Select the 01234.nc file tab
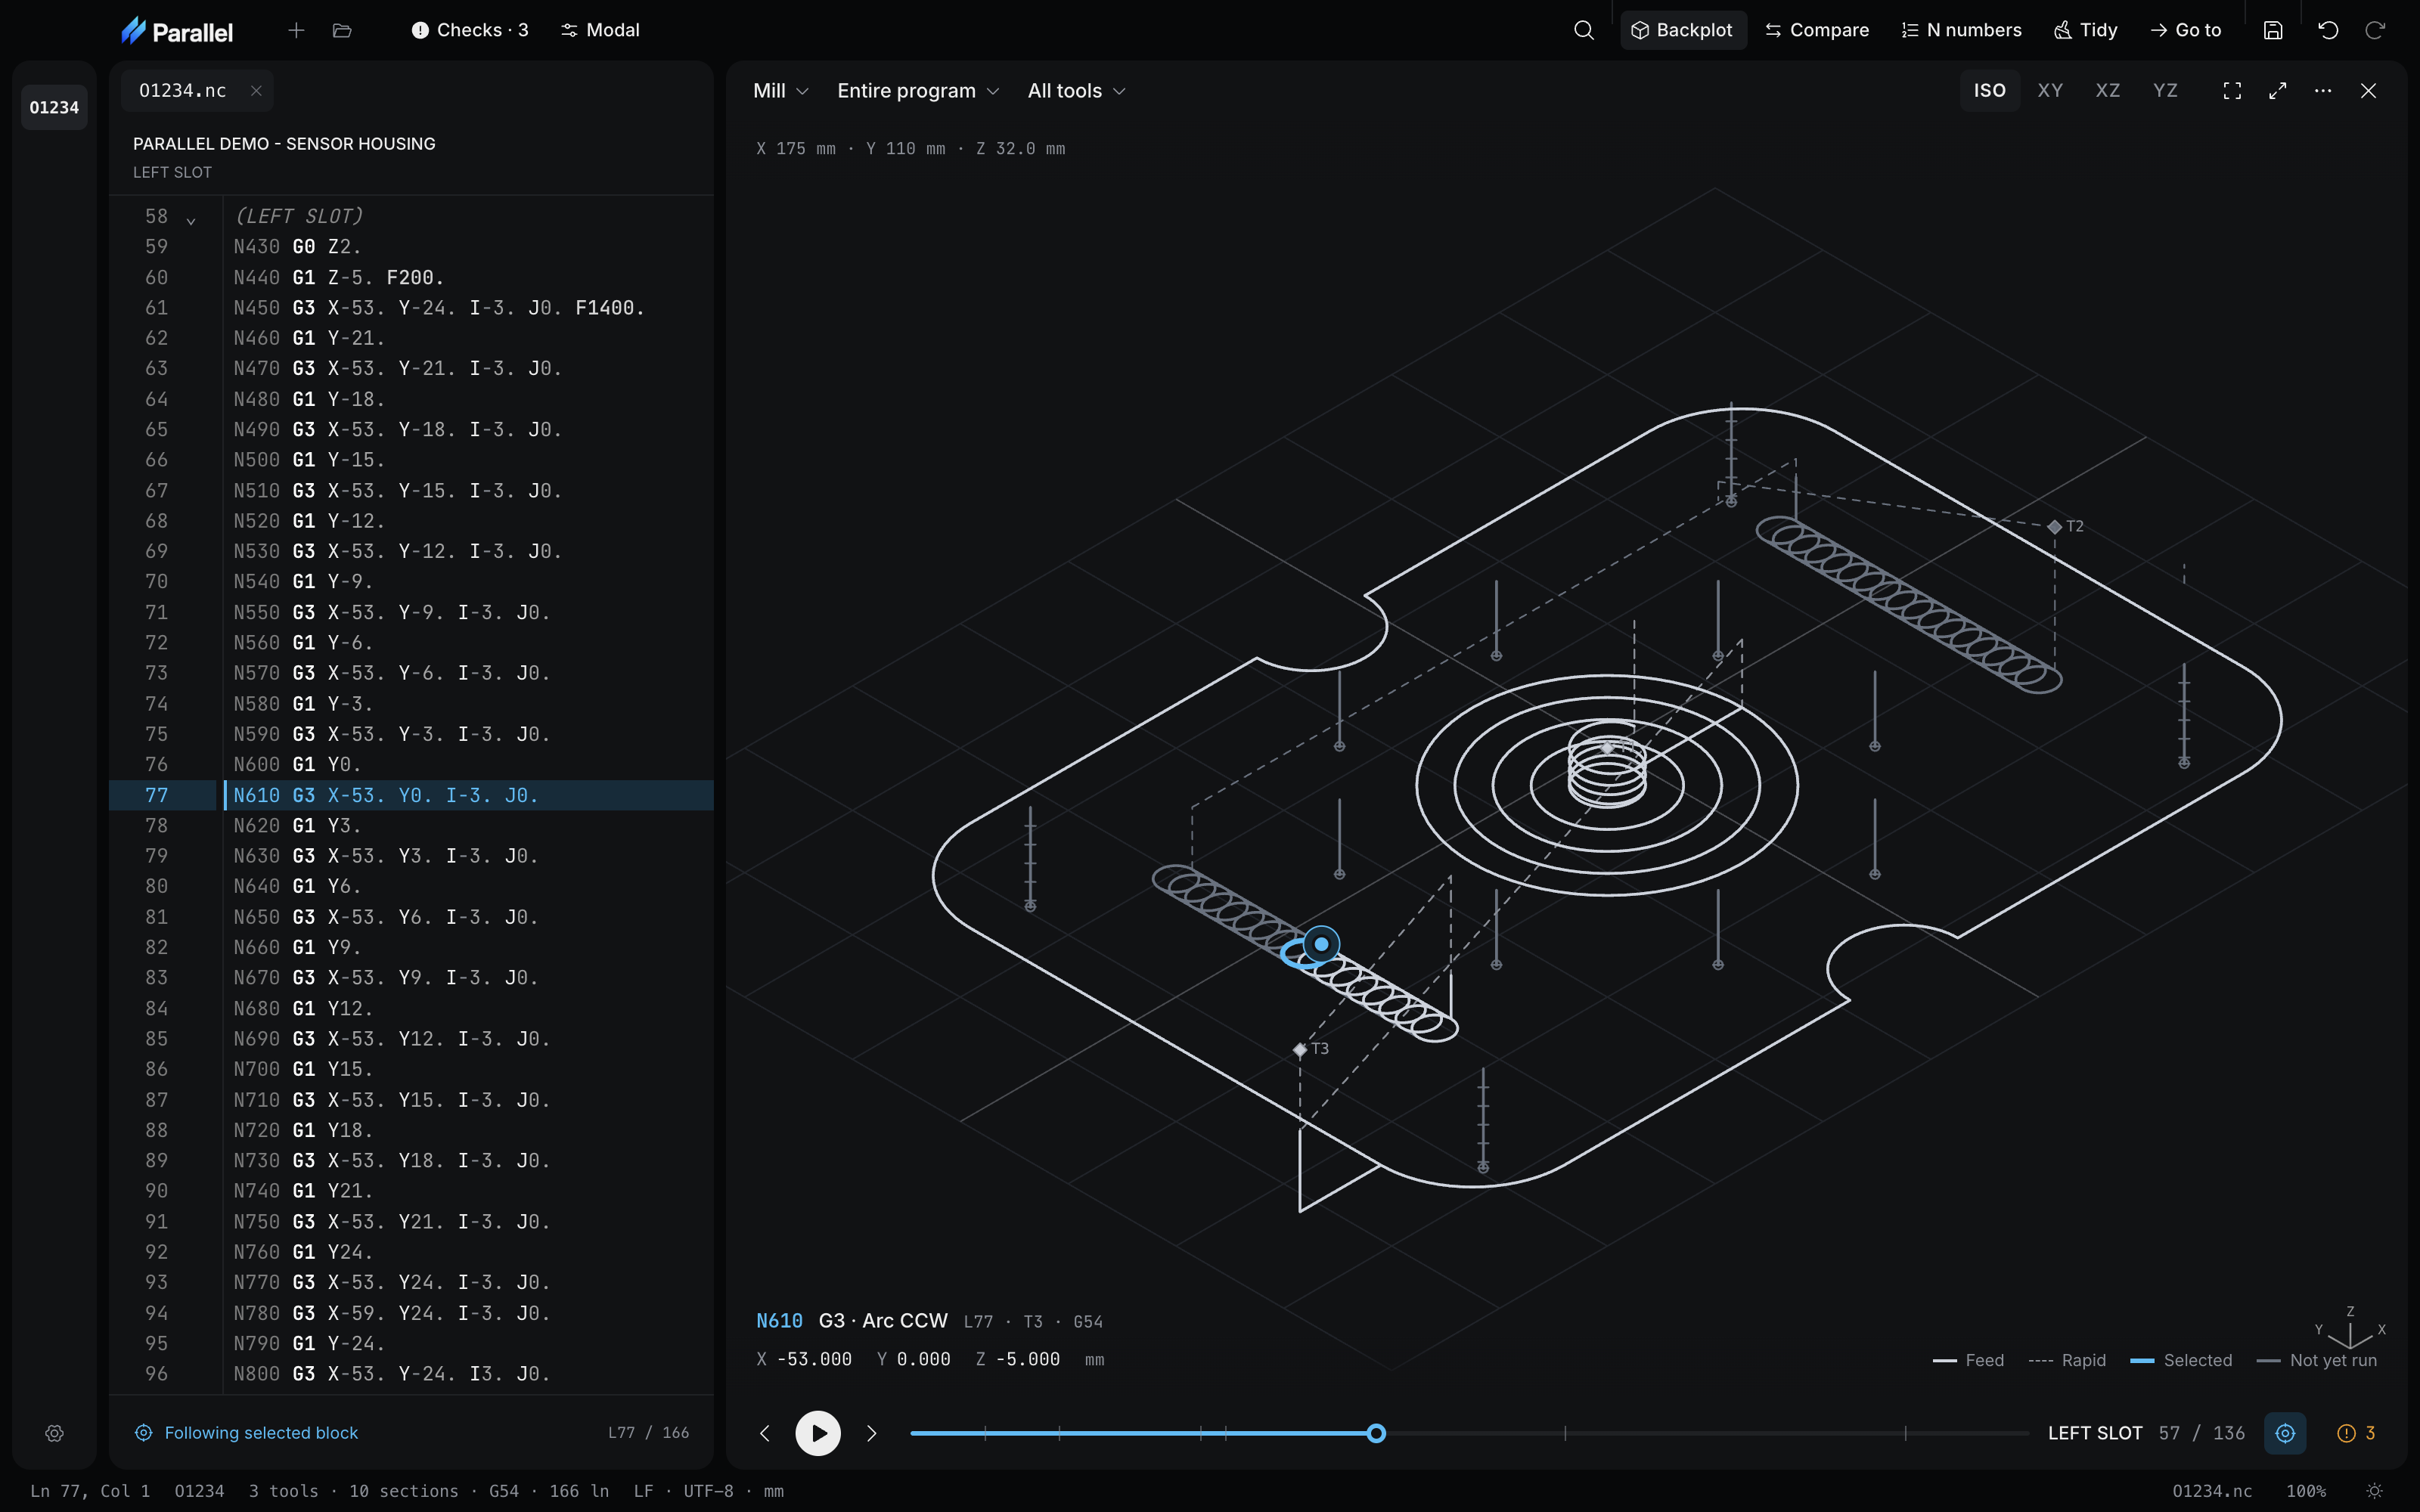2420x1512 pixels. click(183, 91)
